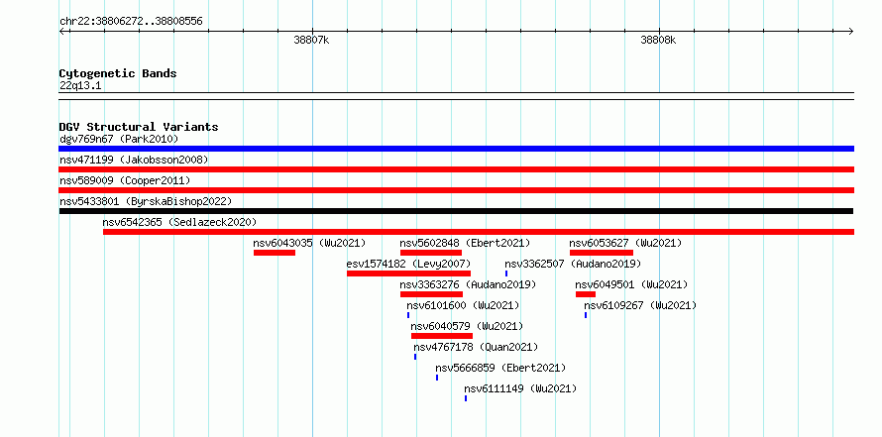Click the DGV Structural Variants track title
This screenshot has height=437, width=882.
[x=139, y=127]
